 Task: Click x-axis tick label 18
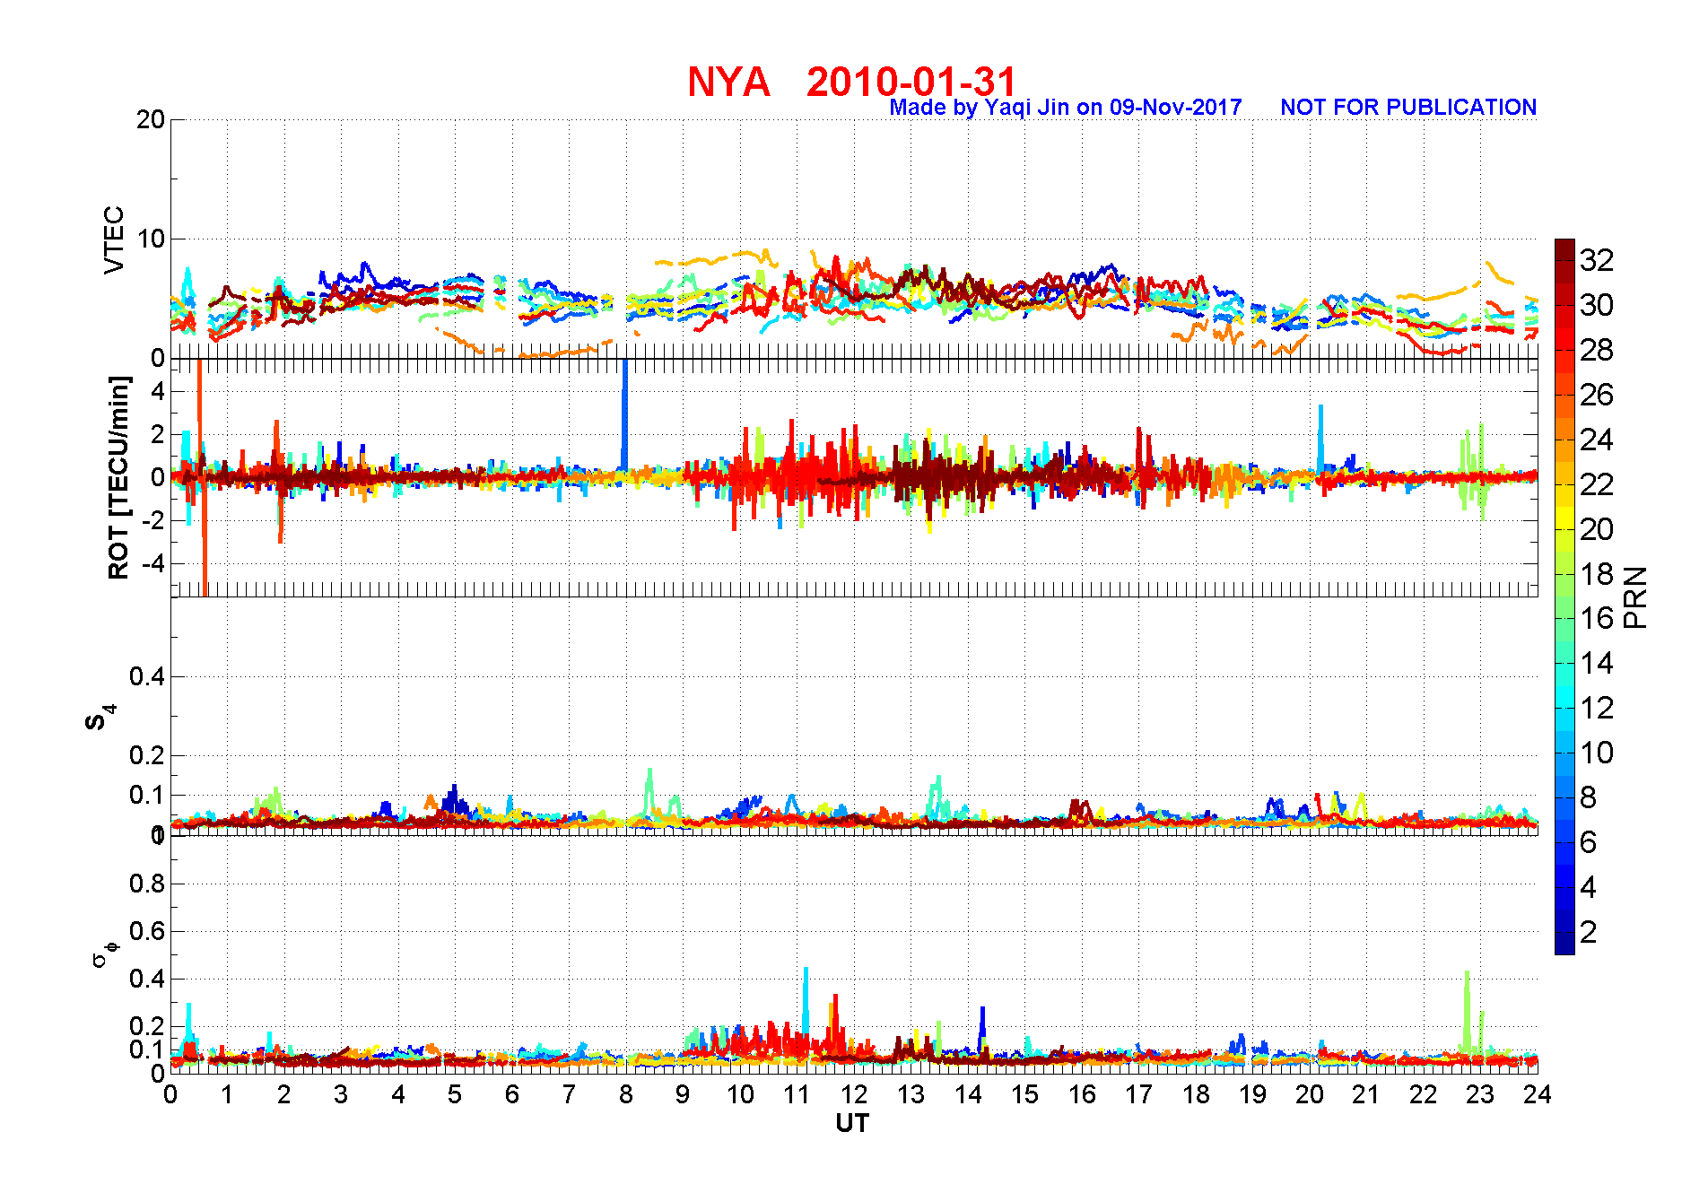click(1196, 1094)
